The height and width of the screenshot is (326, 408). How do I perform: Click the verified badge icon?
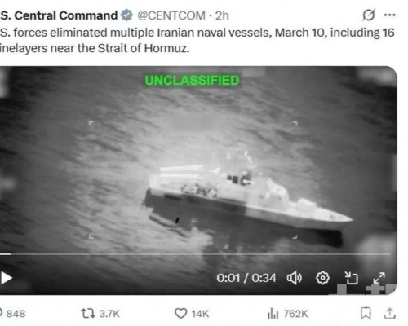(126, 15)
